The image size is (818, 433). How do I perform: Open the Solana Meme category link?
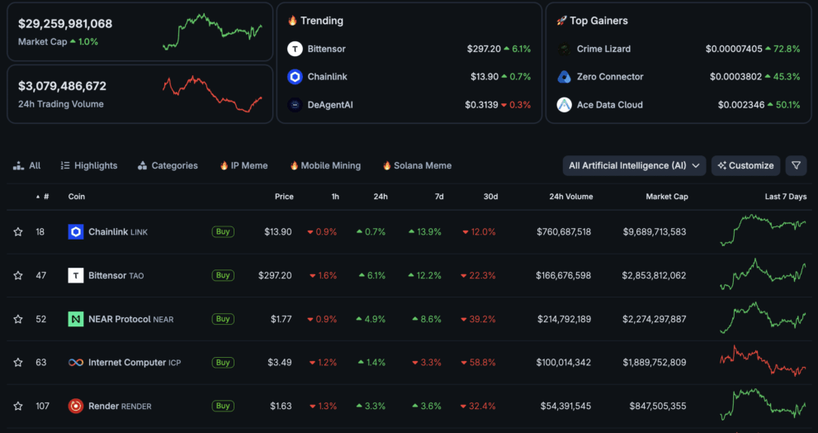pos(417,165)
